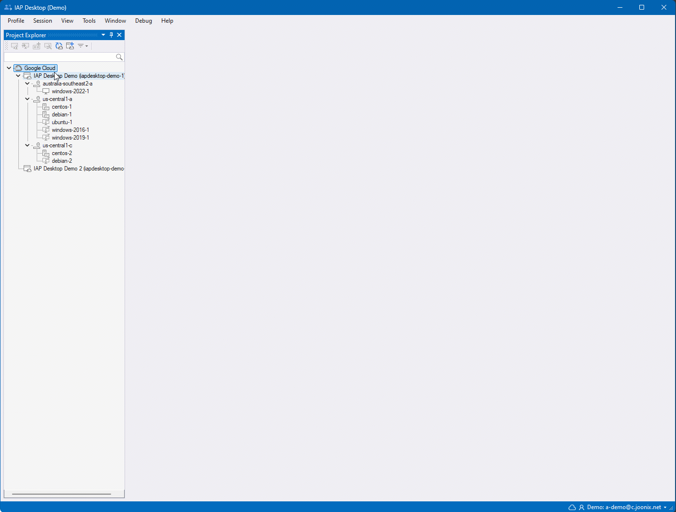The height and width of the screenshot is (512, 676).
Task: Click the stopped debian-2 instance icon
Action: [x=46, y=161]
